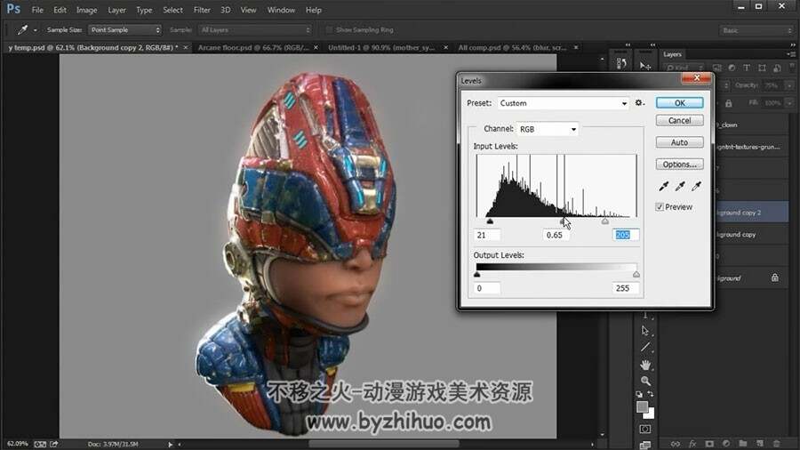The width and height of the screenshot is (800, 450).
Task: Click the lock-all icon in Layers panel
Action: [729, 103]
